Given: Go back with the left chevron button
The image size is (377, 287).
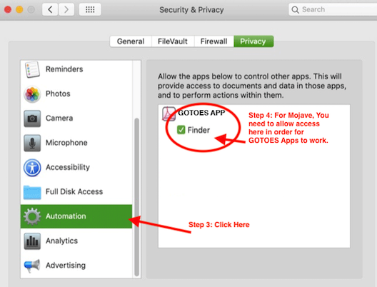Looking at the screenshot, I should (50, 9).
